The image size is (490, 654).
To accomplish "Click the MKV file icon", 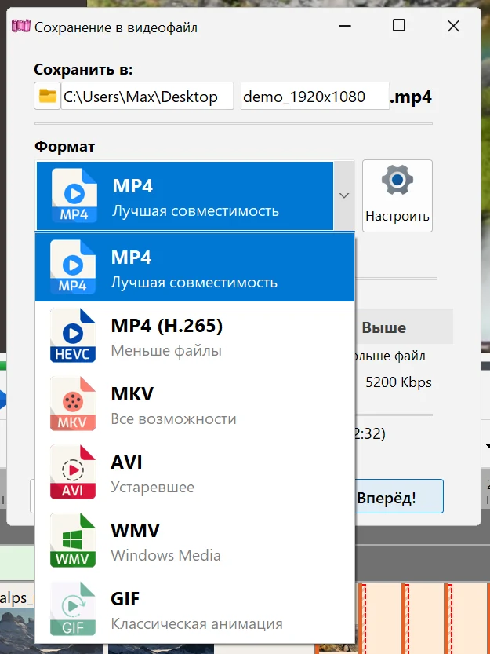I will pyautogui.click(x=72, y=404).
